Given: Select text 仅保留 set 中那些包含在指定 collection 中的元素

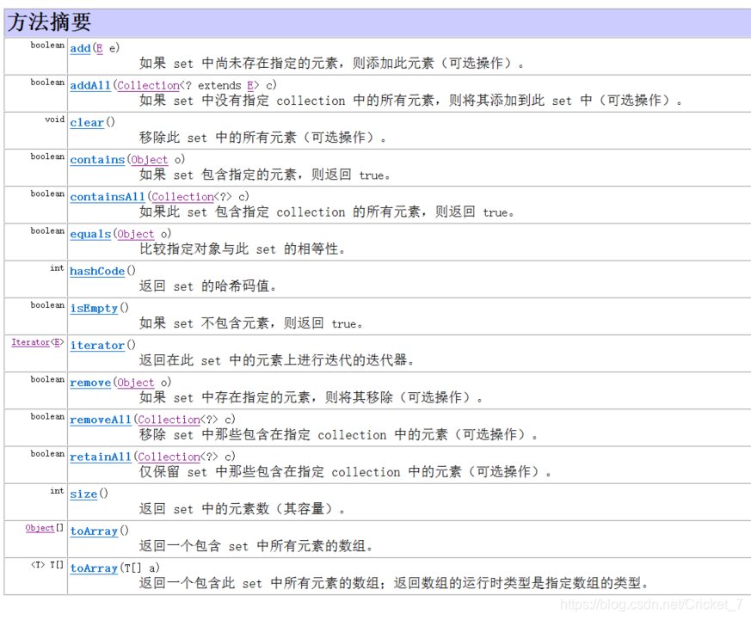Looking at the screenshot, I should 300,472.
